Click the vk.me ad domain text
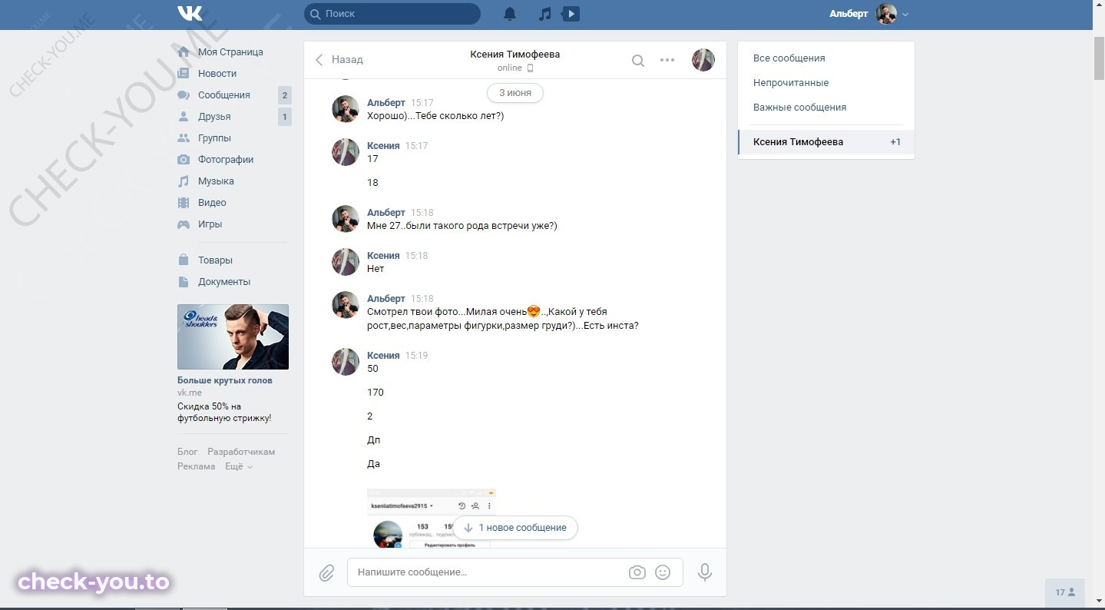 190,393
